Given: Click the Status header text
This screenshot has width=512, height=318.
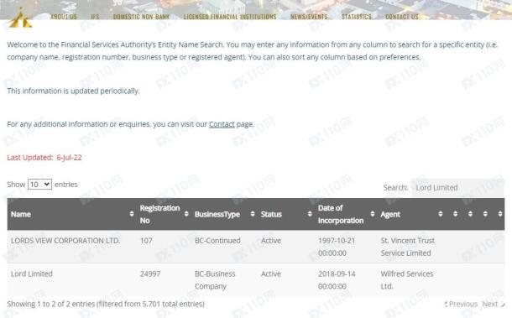Looking at the screenshot, I should coord(271,215).
